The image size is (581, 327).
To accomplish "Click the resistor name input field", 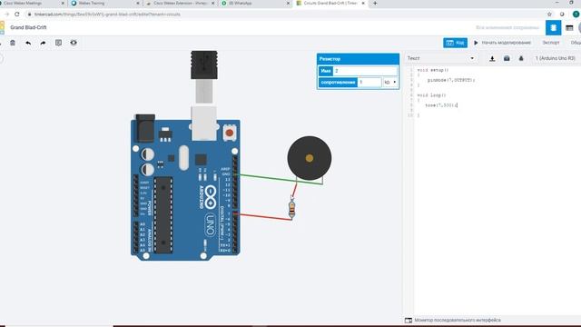I will (365, 71).
